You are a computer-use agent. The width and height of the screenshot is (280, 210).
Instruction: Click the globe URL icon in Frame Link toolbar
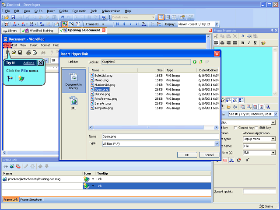pyautogui.click(x=12, y=166)
